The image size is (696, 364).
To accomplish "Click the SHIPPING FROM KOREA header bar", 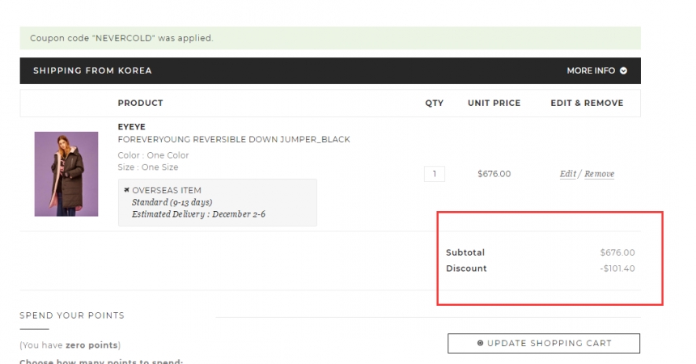I will [x=330, y=70].
